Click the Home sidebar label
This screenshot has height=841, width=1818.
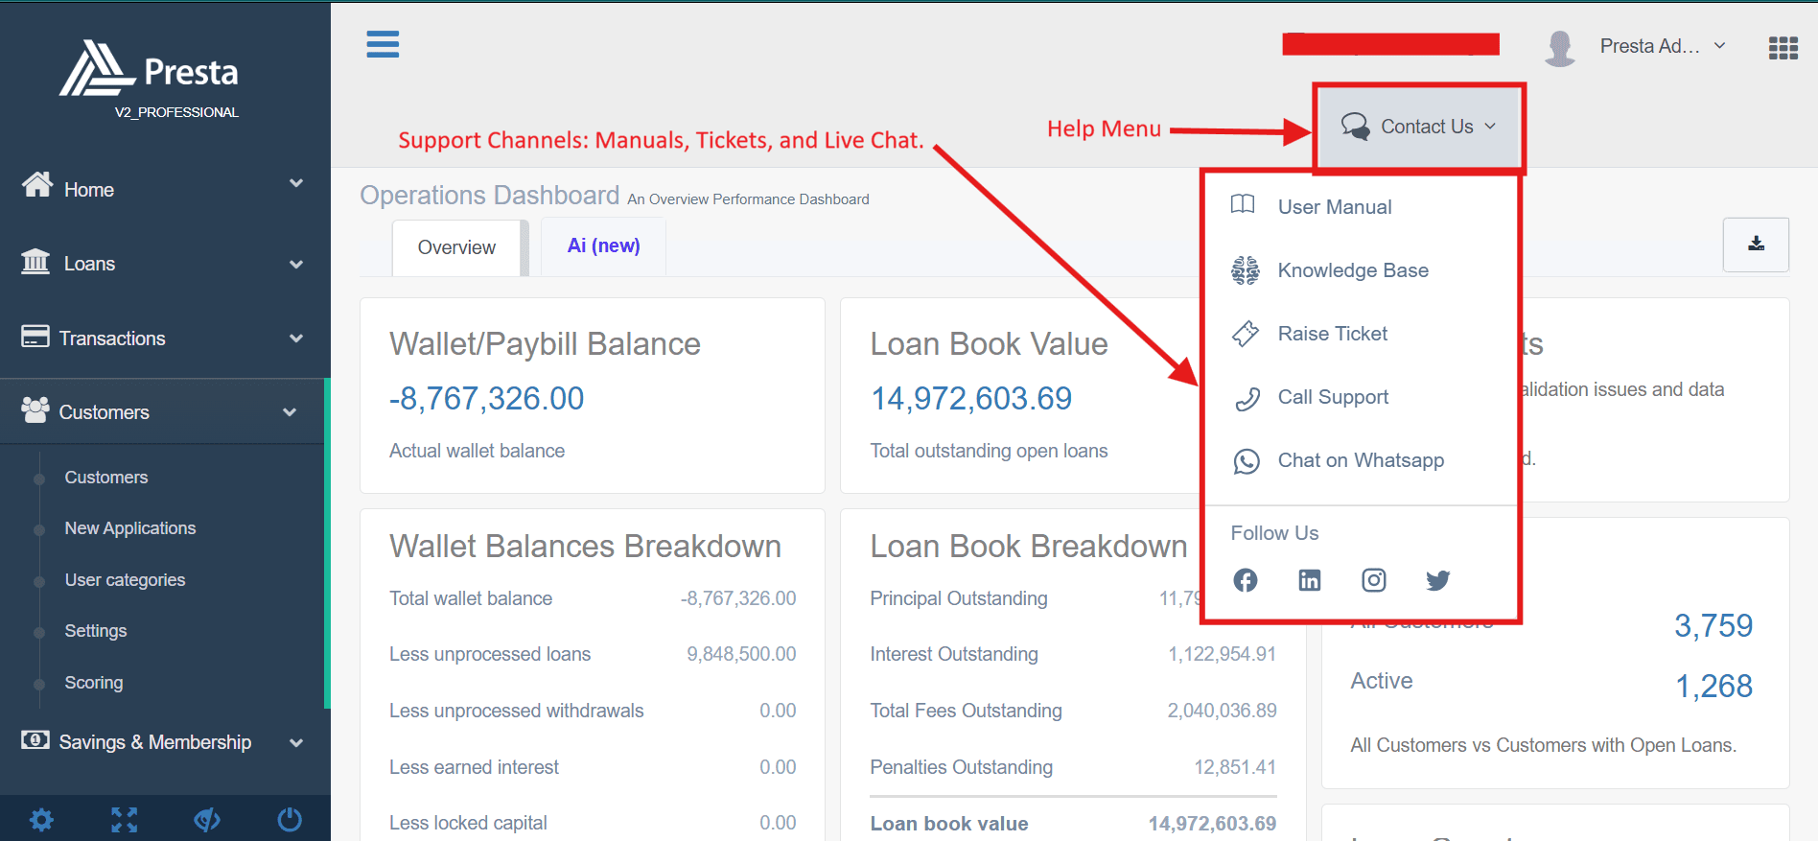point(89,190)
